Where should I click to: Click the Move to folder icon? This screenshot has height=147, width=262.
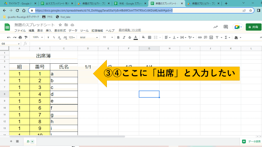point(66,25)
